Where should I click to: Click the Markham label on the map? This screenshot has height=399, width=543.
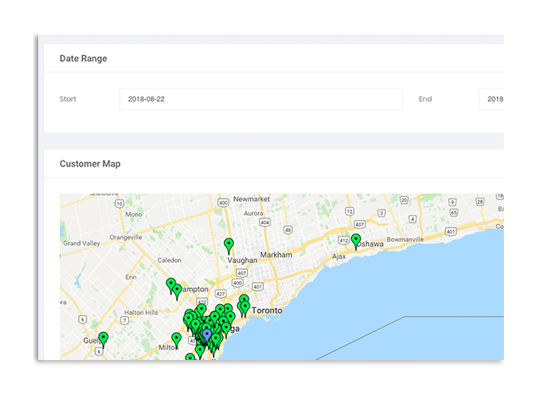point(277,255)
